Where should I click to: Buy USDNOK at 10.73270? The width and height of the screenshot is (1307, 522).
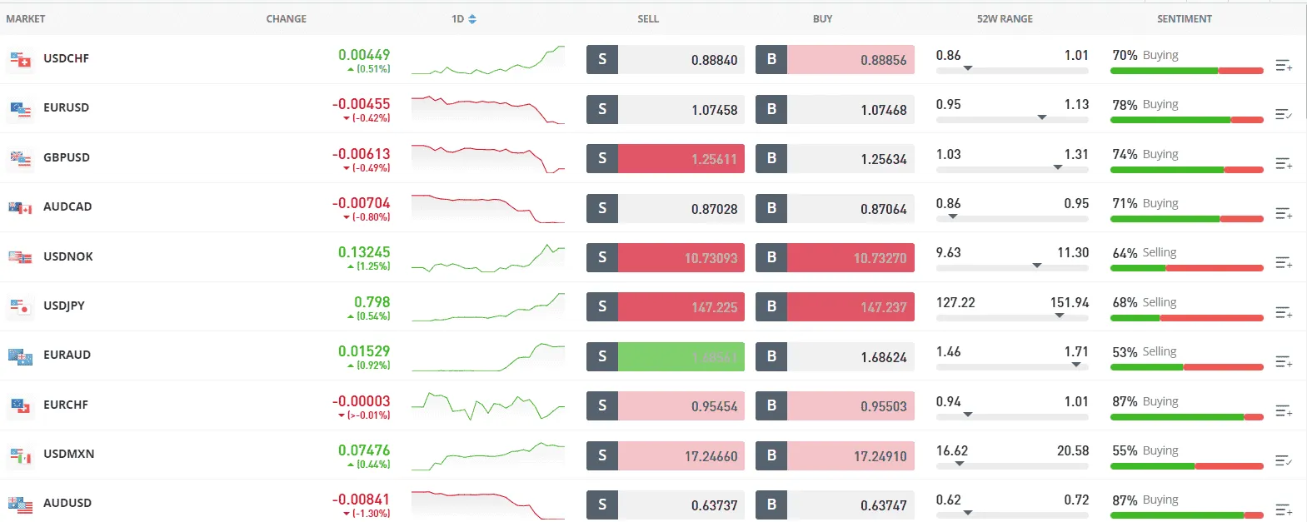pos(850,258)
